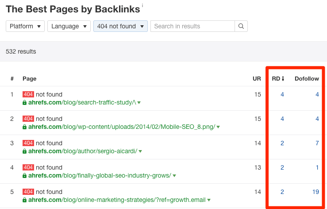The height and width of the screenshot is (209, 327).
Task: Click the 404 badge on Mobile-SEO_8.png row
Action: (28, 119)
